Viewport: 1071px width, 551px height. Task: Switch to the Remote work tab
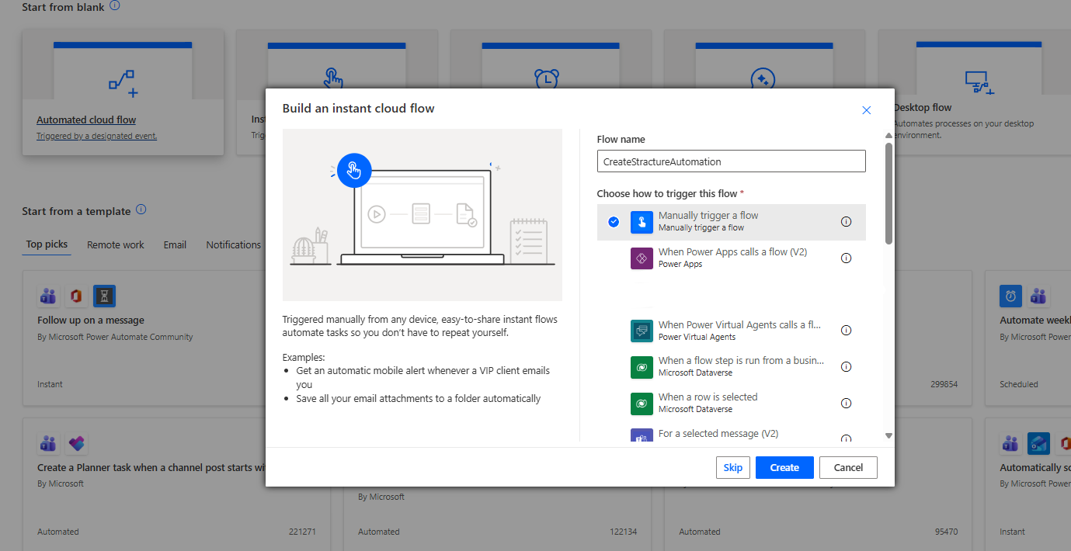[x=115, y=244]
